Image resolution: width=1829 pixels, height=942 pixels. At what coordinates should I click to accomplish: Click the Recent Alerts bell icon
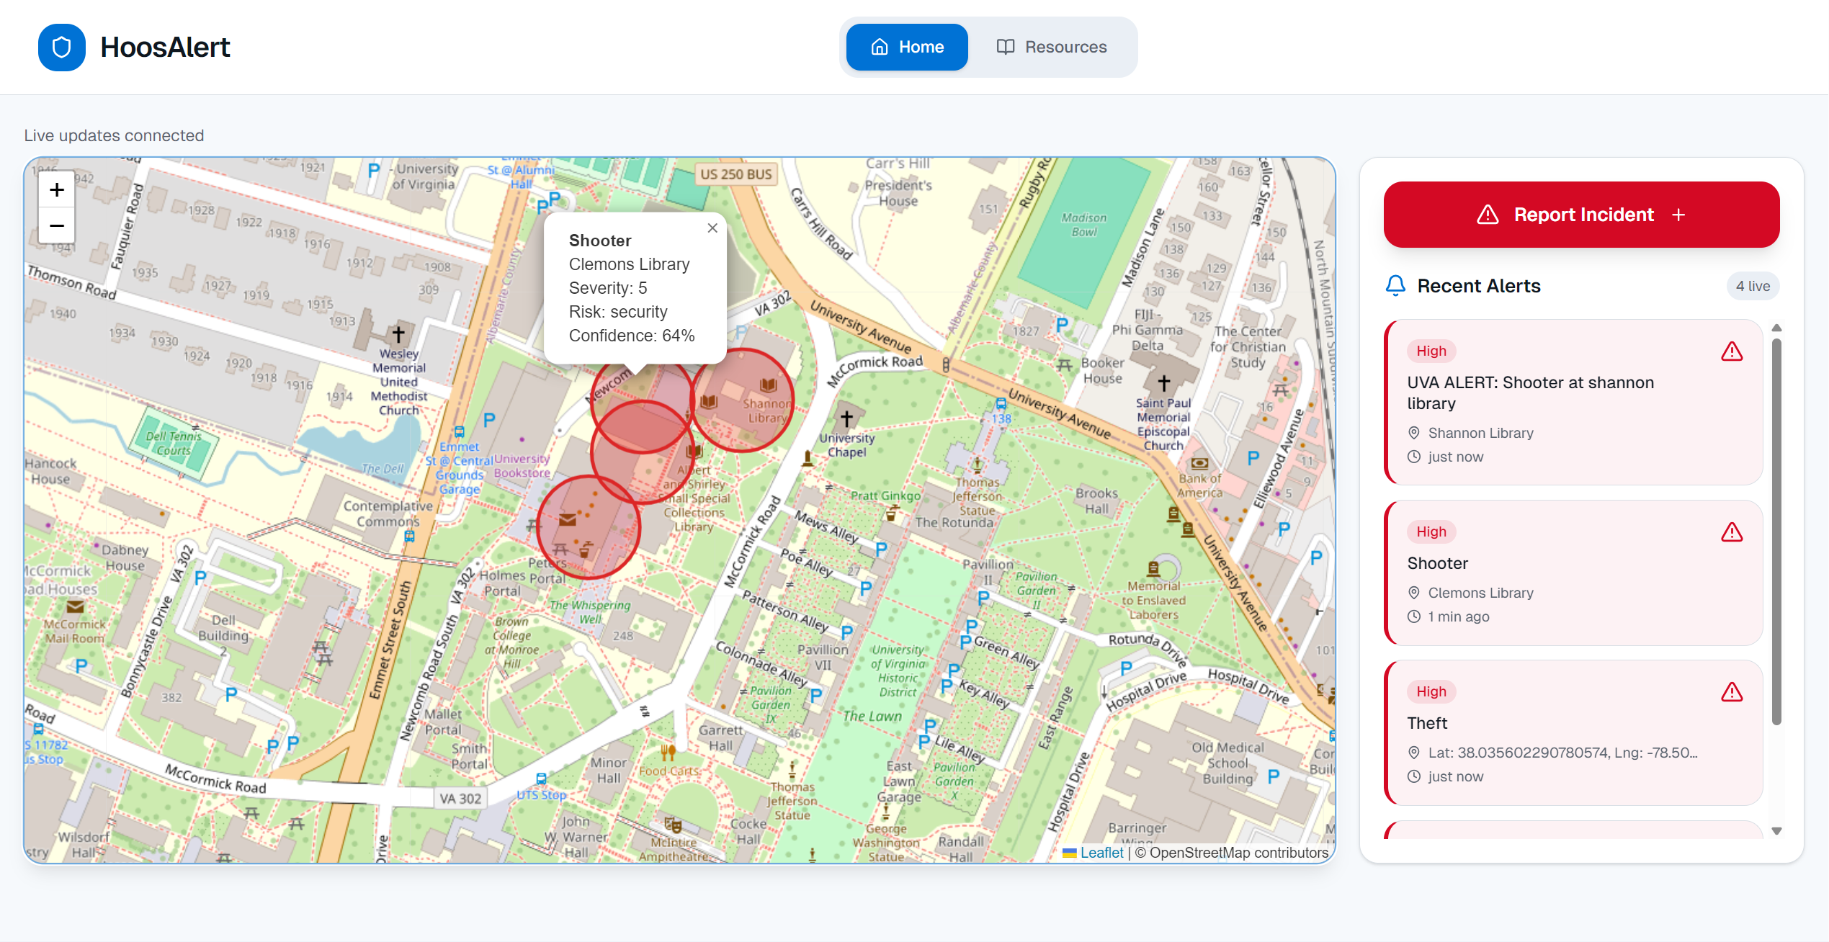click(x=1395, y=286)
